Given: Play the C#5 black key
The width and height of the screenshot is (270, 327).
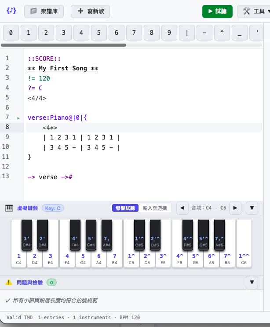Looking at the screenshot, I should click(139, 235).
